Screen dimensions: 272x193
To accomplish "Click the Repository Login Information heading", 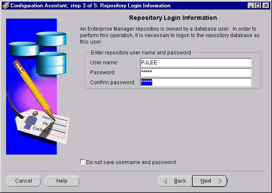I will point(173,18).
